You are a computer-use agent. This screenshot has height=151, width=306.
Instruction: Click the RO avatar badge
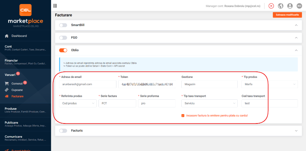[299, 6]
